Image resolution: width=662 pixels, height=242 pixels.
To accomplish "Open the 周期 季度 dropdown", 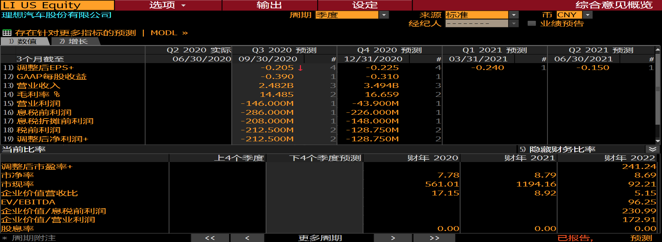I will point(384,15).
